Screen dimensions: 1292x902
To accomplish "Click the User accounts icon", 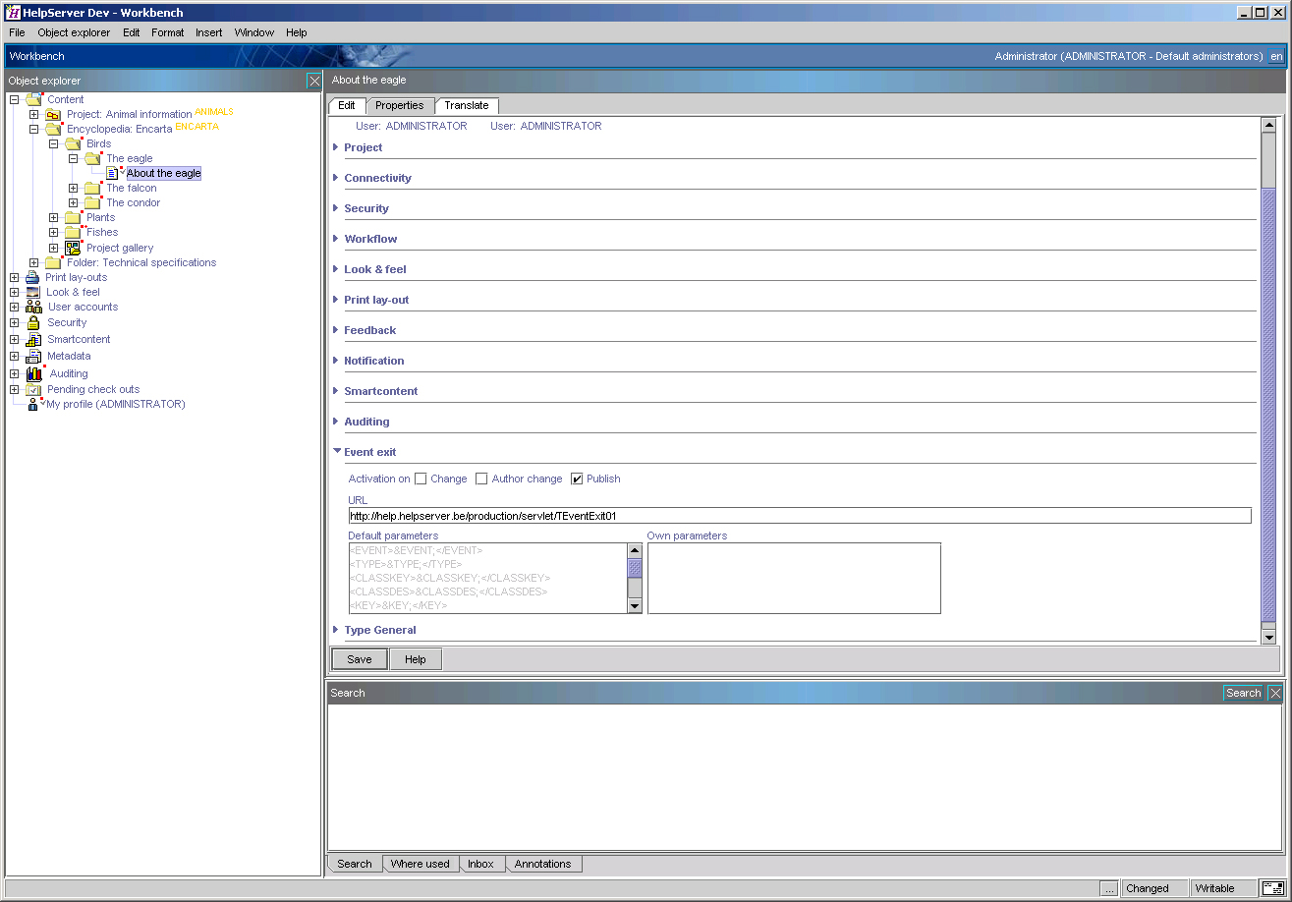I will [x=32, y=307].
